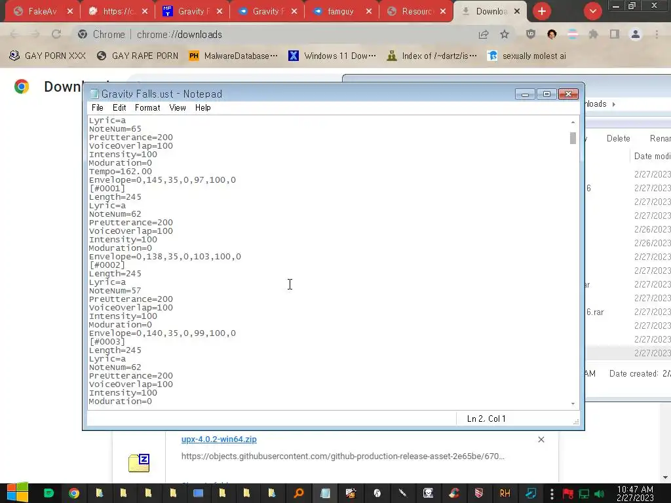Click the Tempo=162.00 line in Notepad
671x503 pixels.
pos(121,172)
